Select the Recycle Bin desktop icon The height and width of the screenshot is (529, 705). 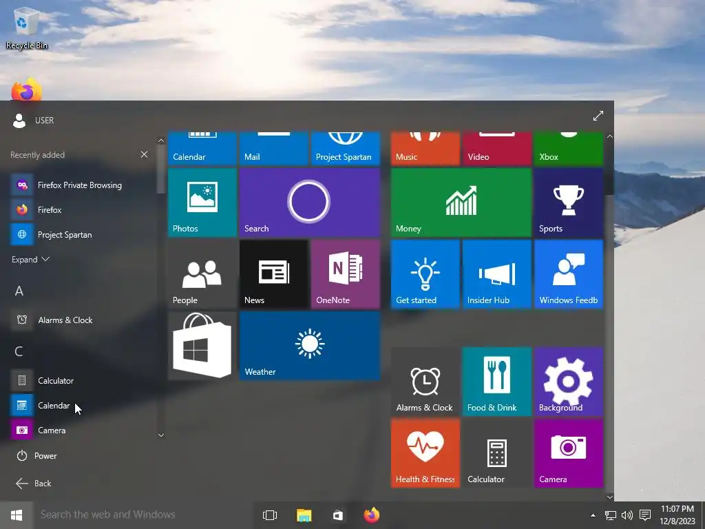pos(26,28)
